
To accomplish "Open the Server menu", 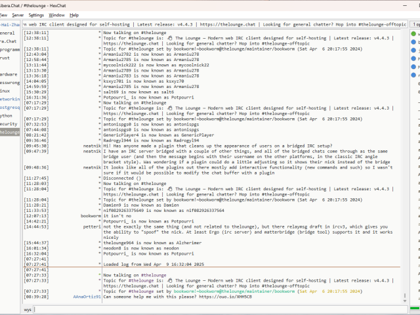I will (x=18, y=14).
